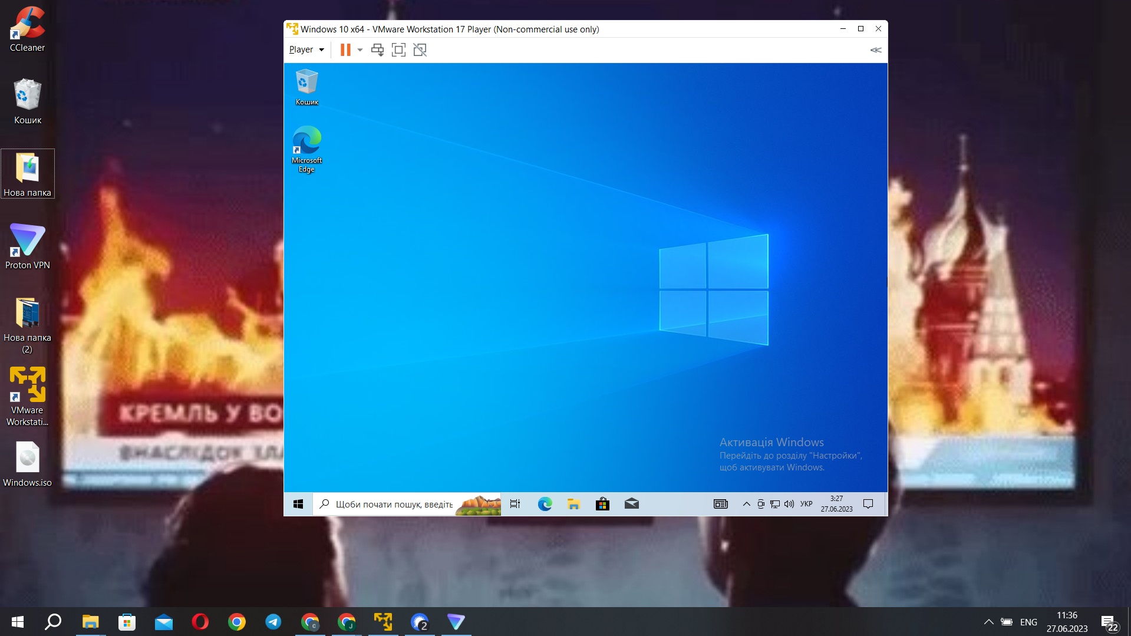Viewport: 1131px width, 636px height.
Task: Open Google Chrome on host taskbar
Action: click(236, 622)
